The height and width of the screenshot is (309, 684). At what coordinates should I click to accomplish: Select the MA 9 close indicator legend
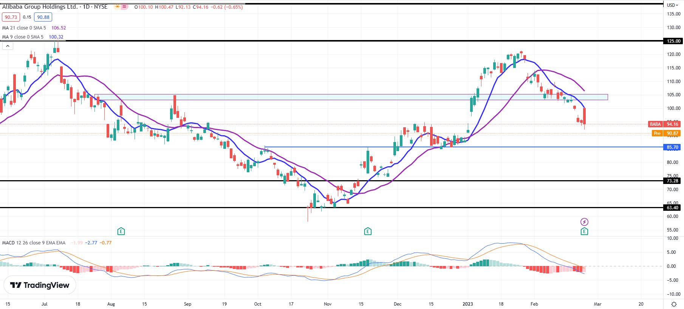point(33,37)
